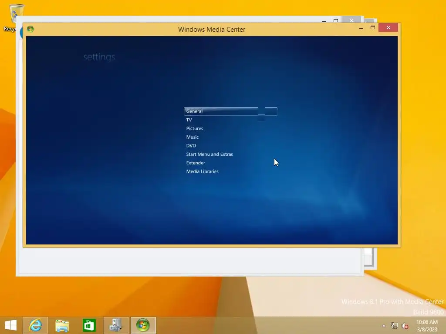Select Pictures in the settings list
This screenshot has width=446, height=334.
[195, 128]
